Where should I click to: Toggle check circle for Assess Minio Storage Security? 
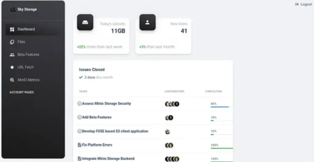[x=79, y=104]
